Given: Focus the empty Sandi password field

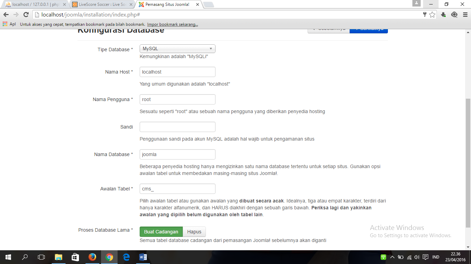Looking at the screenshot, I should pos(178,127).
